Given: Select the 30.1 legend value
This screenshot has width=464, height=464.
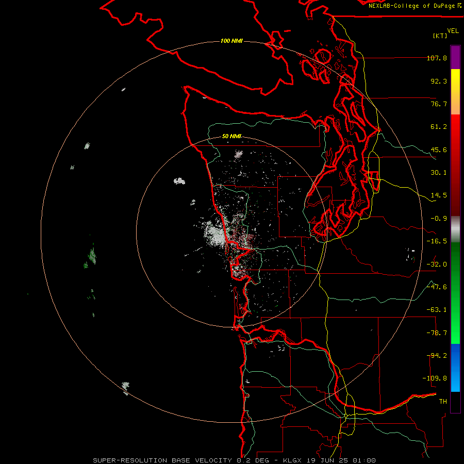Looking at the screenshot, I should (439, 173).
